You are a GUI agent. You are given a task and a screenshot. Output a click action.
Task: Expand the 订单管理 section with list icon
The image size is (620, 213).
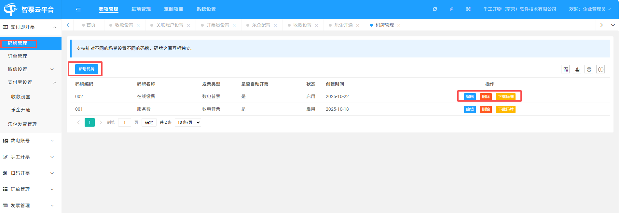(31, 189)
